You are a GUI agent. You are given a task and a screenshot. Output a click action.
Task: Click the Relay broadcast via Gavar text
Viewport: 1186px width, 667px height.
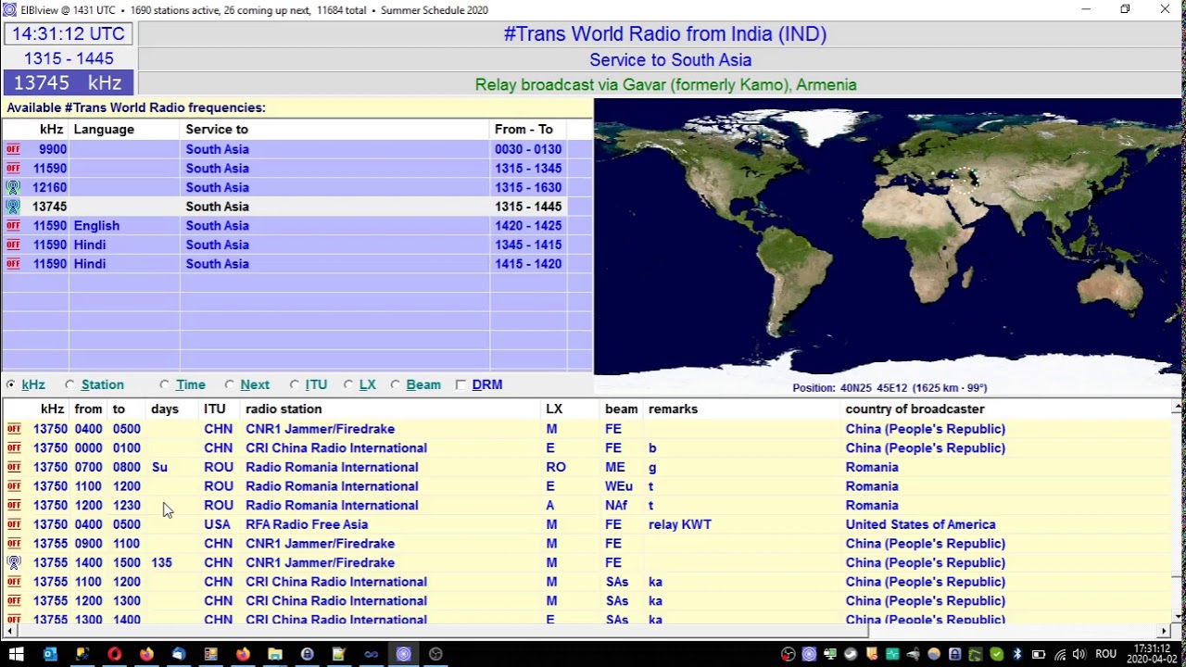point(665,84)
